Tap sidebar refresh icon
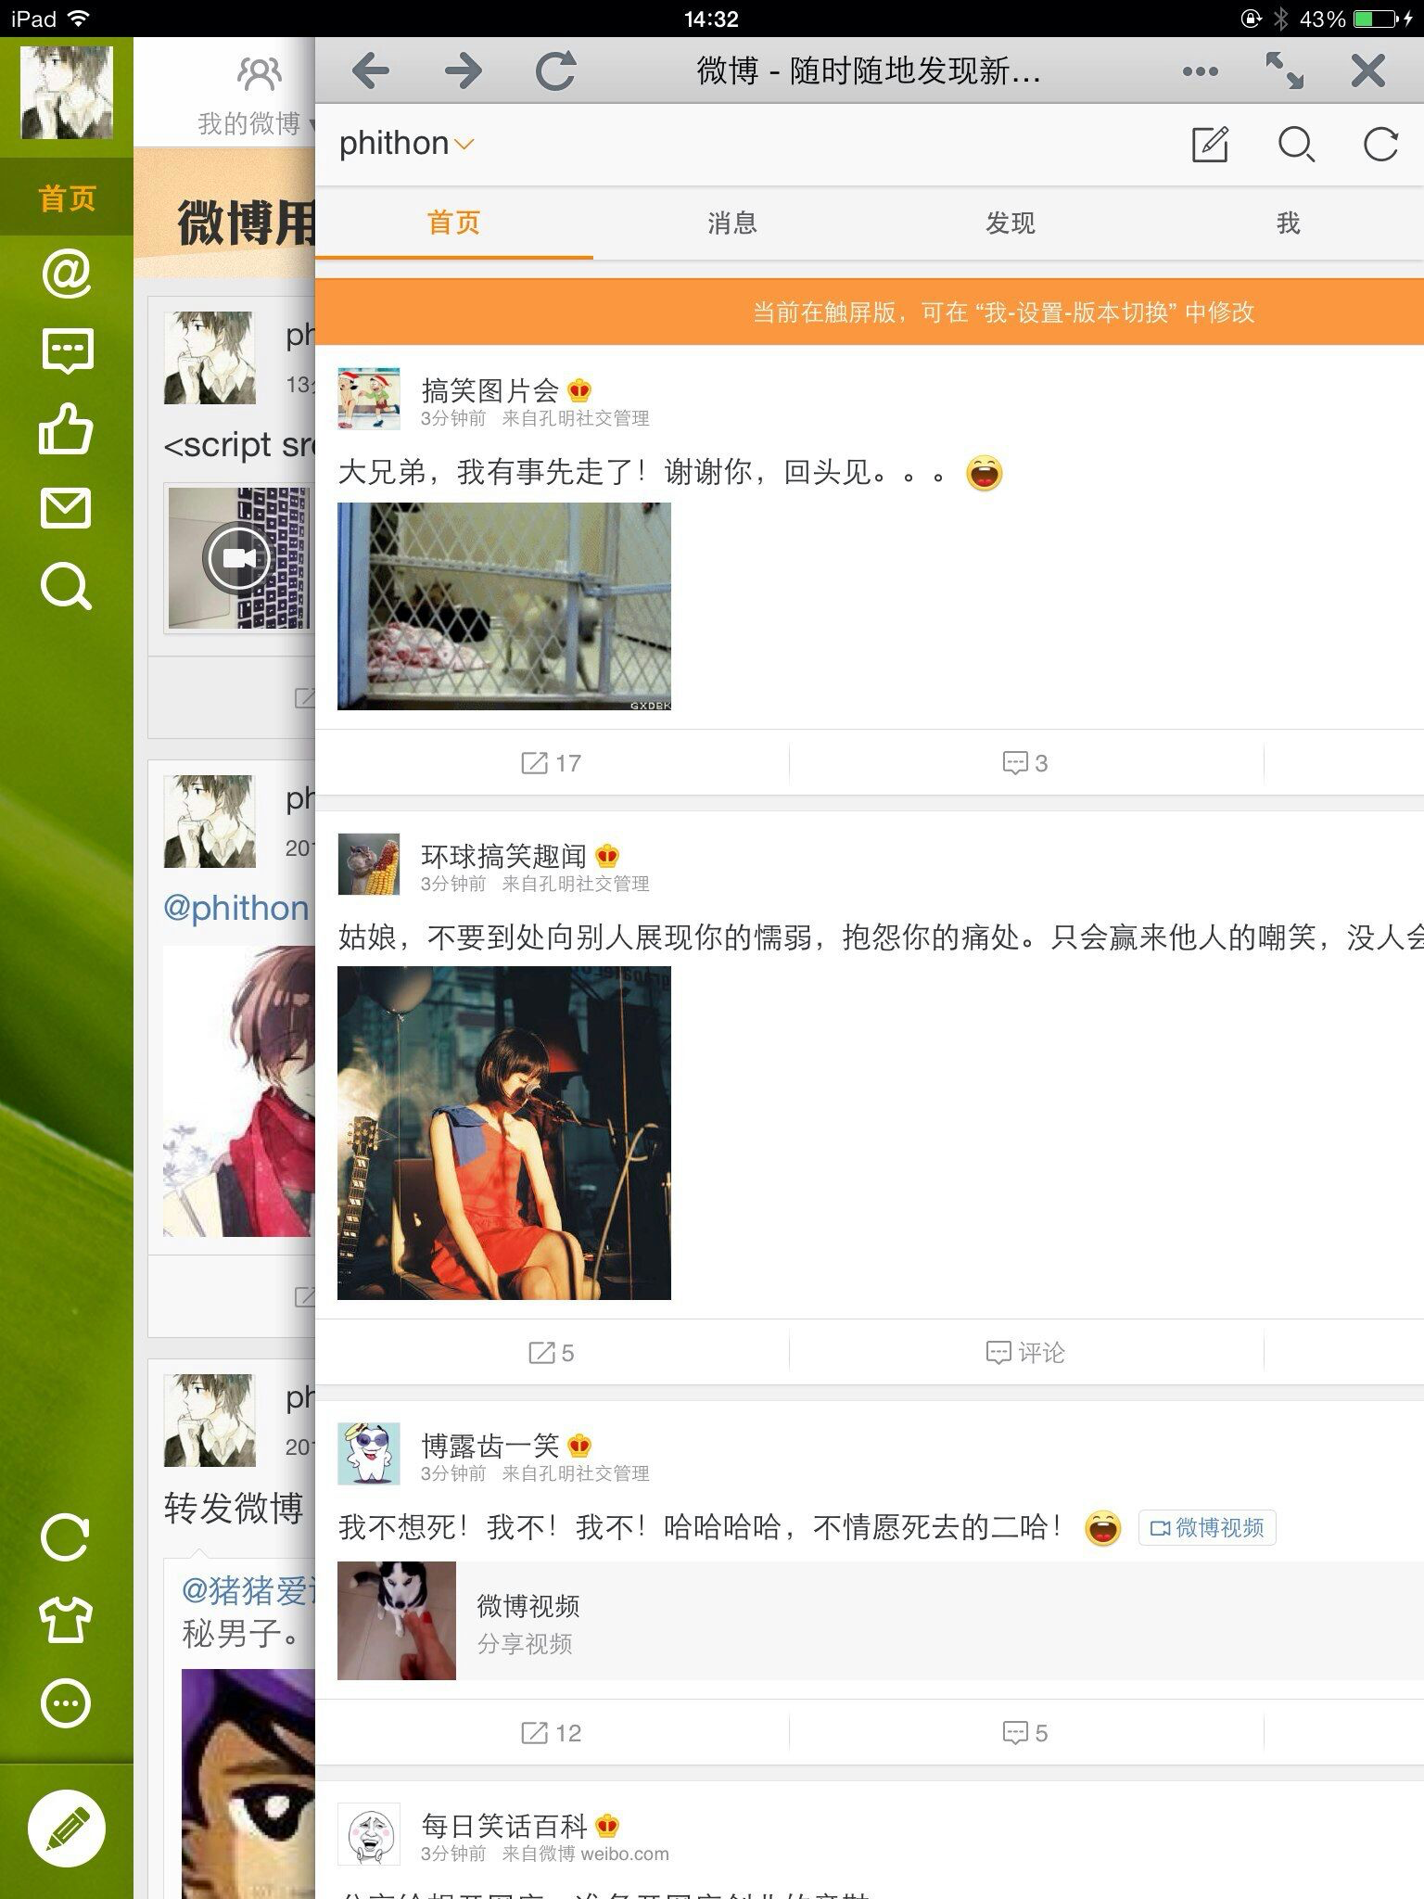 (x=65, y=1539)
